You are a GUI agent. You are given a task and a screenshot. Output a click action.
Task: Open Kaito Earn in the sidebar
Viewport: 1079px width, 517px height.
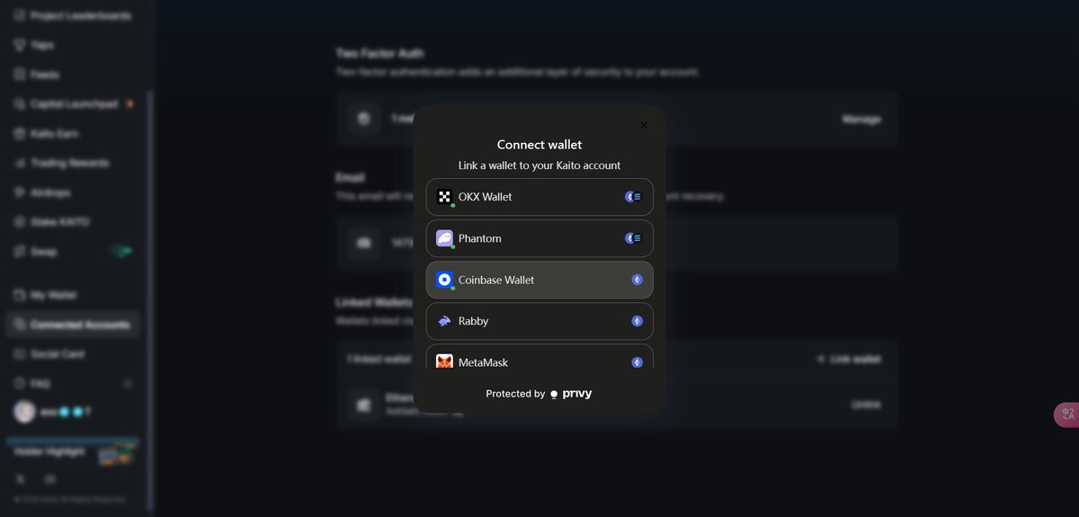click(x=46, y=134)
